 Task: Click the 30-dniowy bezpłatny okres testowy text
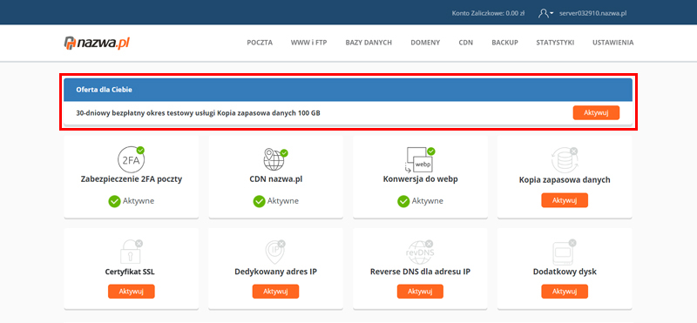(x=198, y=113)
